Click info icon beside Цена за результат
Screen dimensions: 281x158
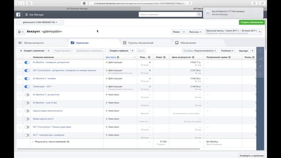[x=193, y=57]
